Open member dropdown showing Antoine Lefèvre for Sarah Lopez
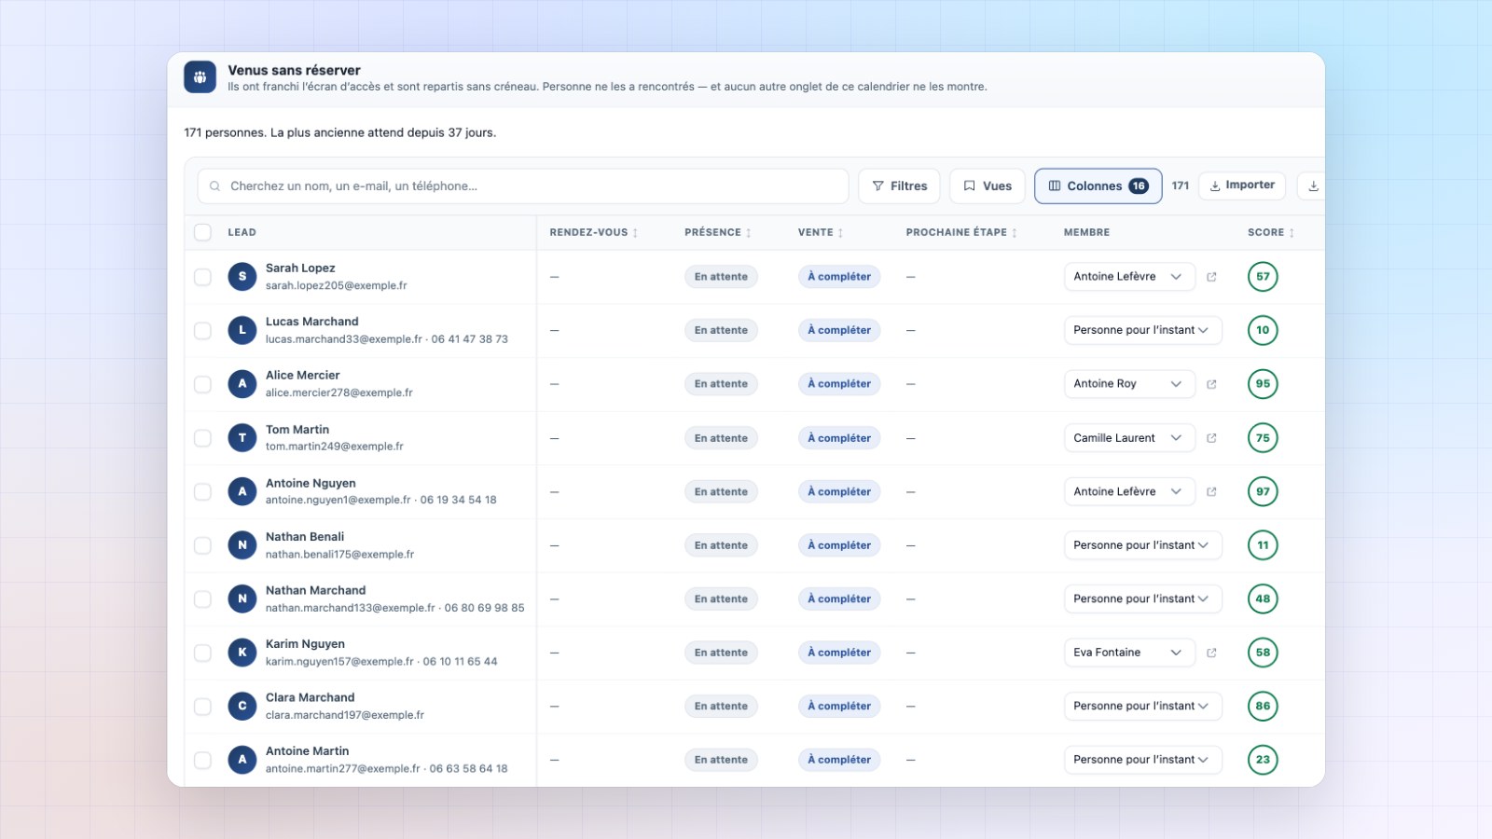Screen dimensions: 1492x839 coord(1129,277)
